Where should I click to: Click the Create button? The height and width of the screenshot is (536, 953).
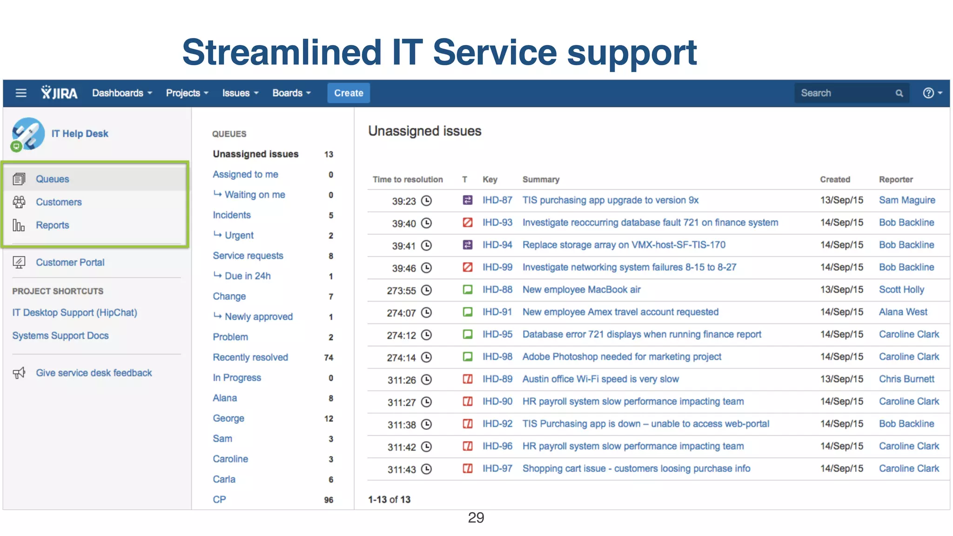(349, 93)
